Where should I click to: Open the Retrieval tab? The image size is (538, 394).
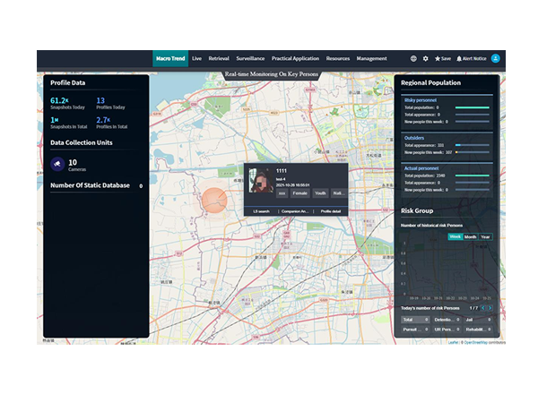[x=219, y=58]
